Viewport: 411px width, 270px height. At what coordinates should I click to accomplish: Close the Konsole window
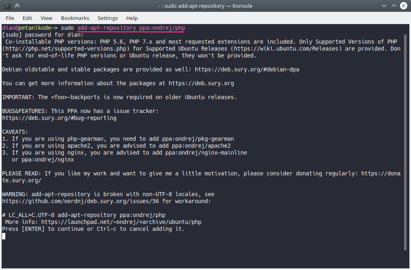point(403,6)
